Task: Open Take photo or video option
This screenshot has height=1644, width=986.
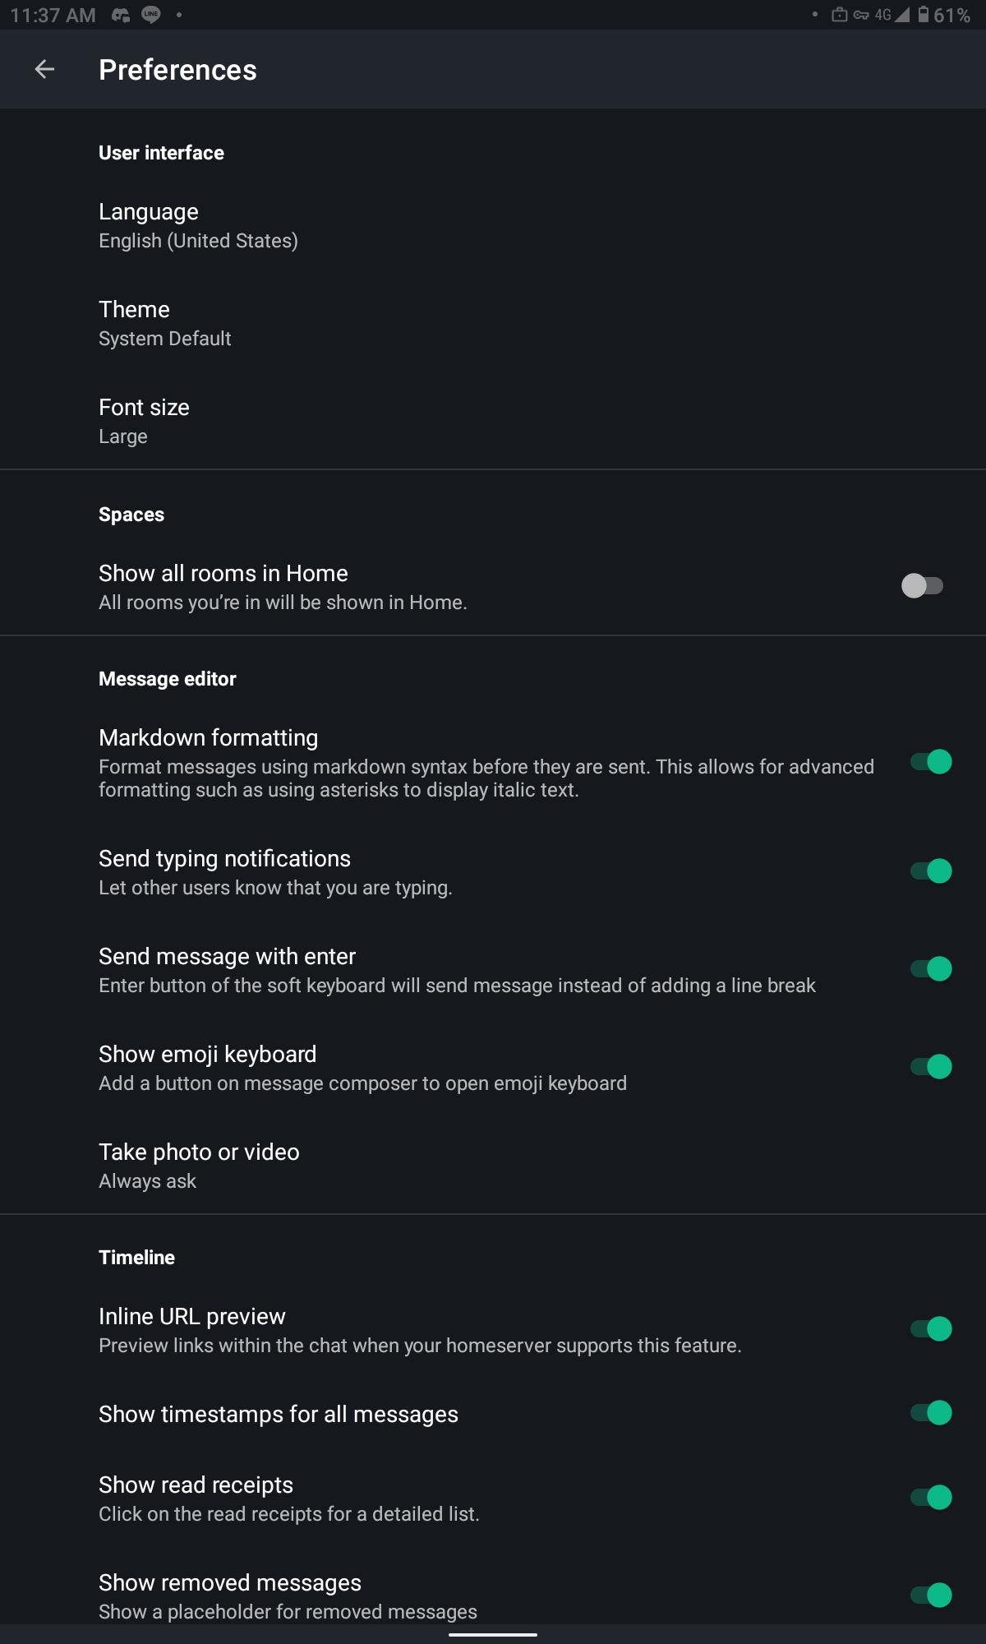Action: point(493,1166)
